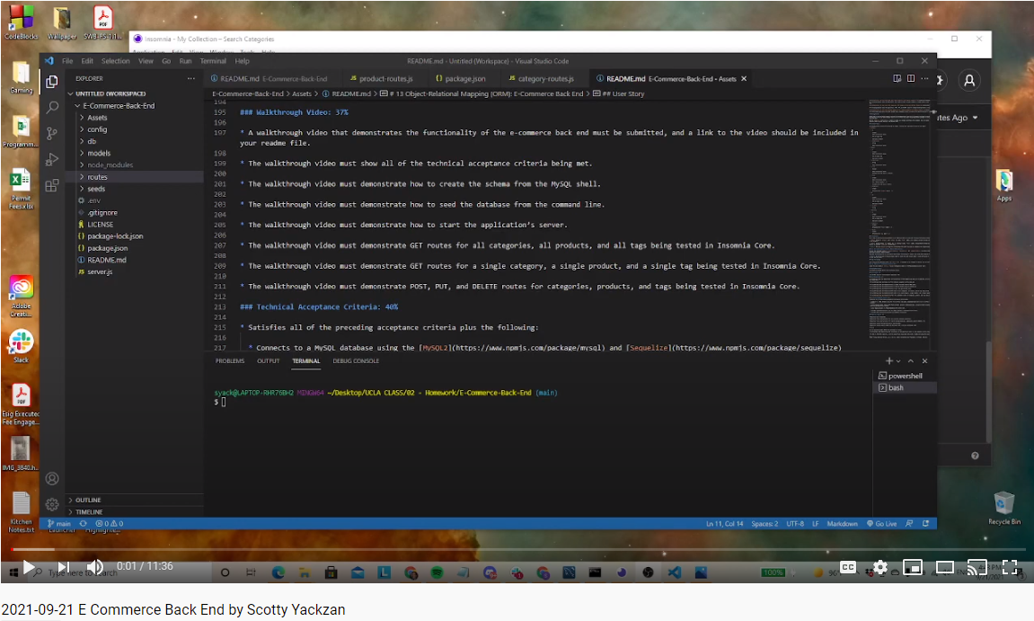
Task: Enter full screen mode
Action: pyautogui.click(x=1010, y=567)
